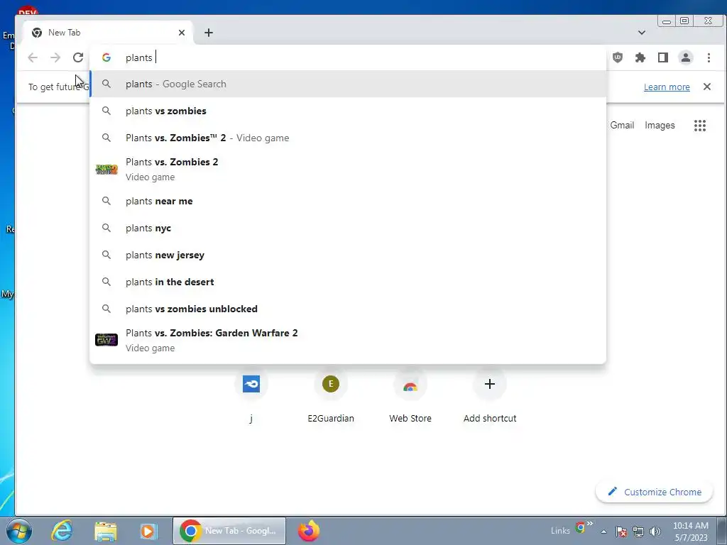
Task: Toggle the side panel icon
Action: [x=663, y=57]
